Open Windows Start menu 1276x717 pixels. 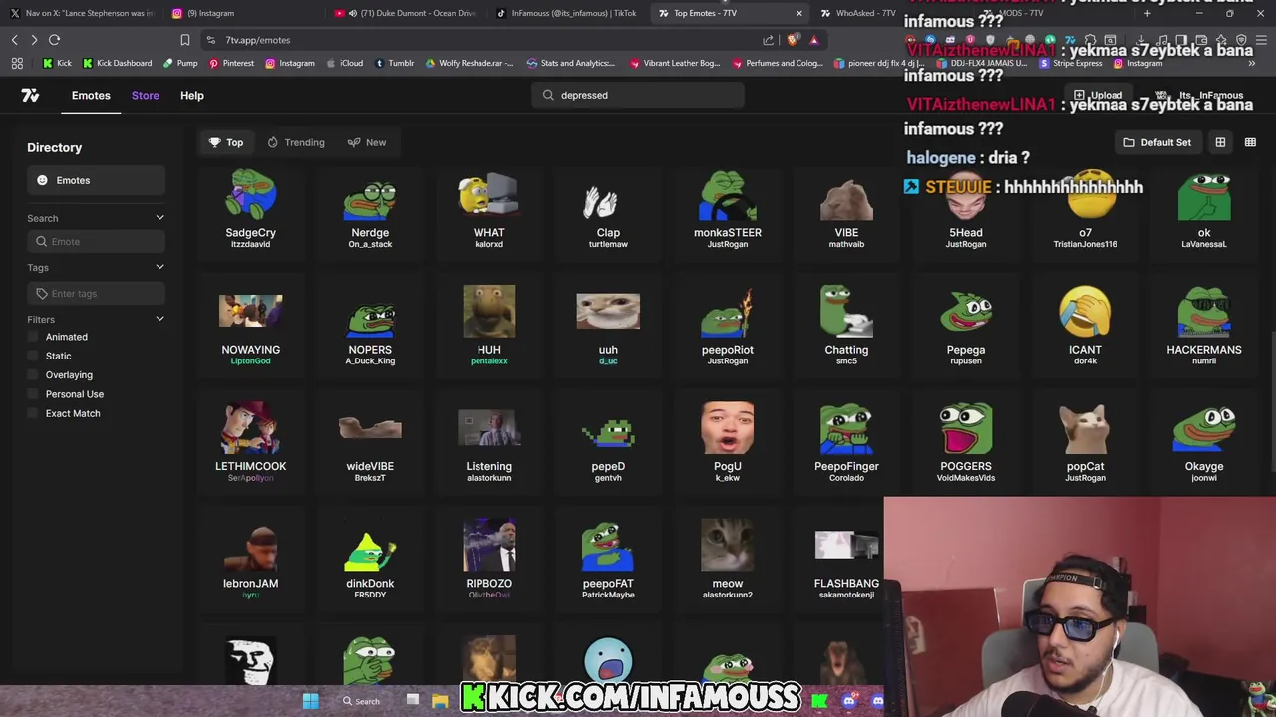point(311,701)
